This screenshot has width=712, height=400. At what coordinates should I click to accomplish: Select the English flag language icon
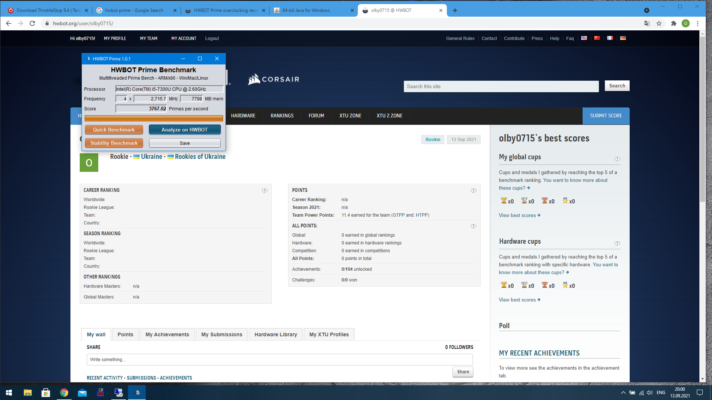pos(584,38)
